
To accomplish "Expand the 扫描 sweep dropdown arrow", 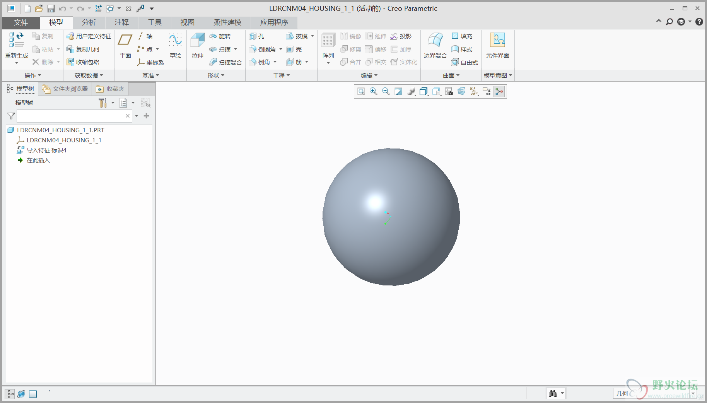I will (x=236, y=50).
